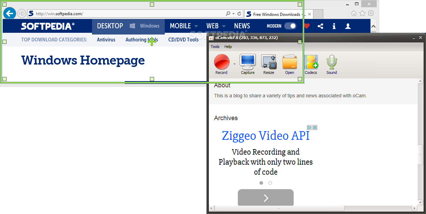This screenshot has height=214, width=426.
Task: Click the Windows Homepage heading
Action: coord(83,60)
